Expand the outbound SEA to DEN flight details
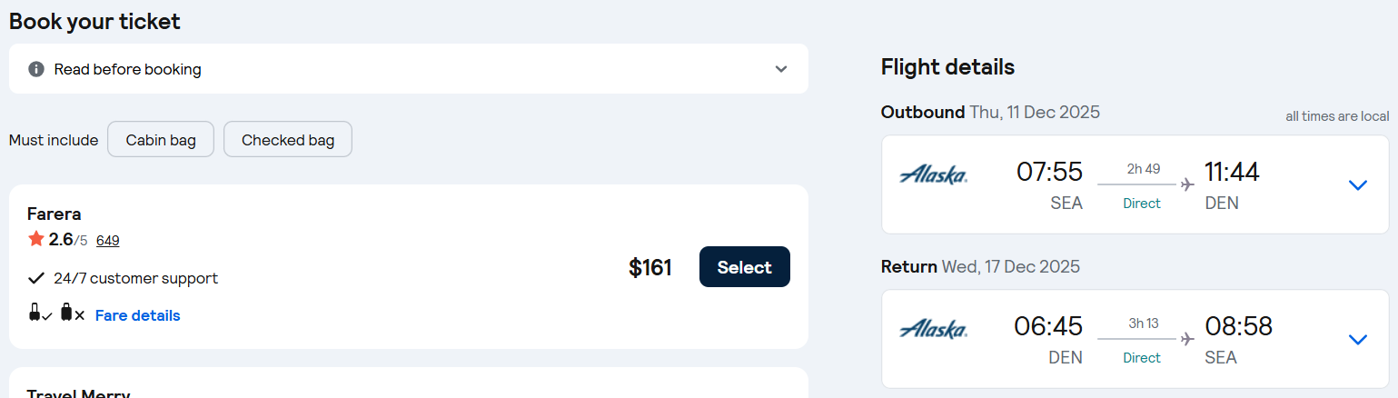This screenshot has height=398, width=1398. (x=1357, y=185)
